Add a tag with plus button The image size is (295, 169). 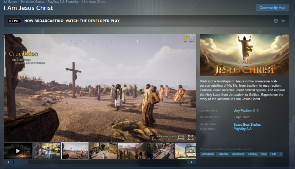tap(281, 154)
